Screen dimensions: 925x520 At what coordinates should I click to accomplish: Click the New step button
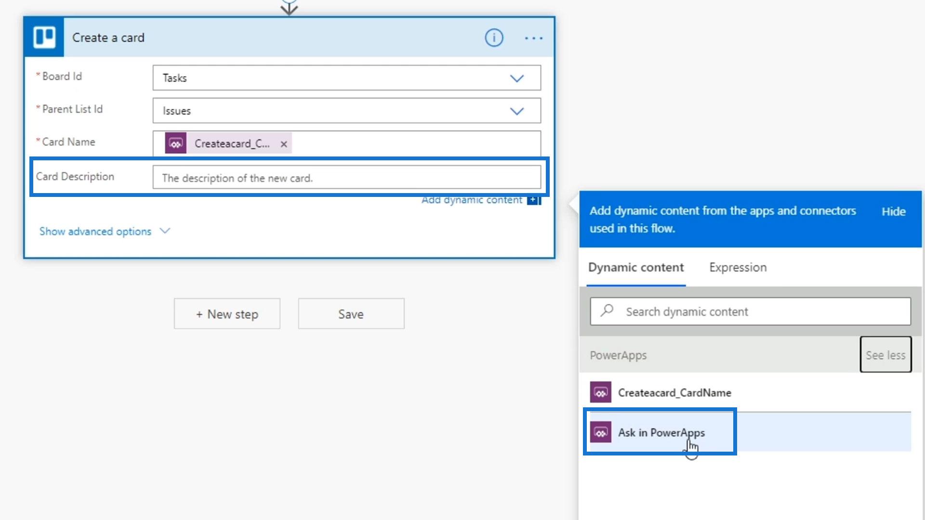(x=227, y=314)
